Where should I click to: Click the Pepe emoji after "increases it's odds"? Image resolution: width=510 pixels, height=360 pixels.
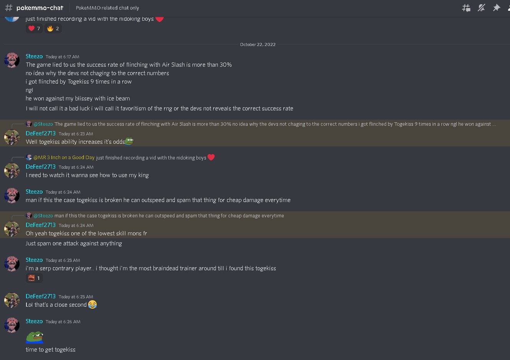click(x=129, y=141)
